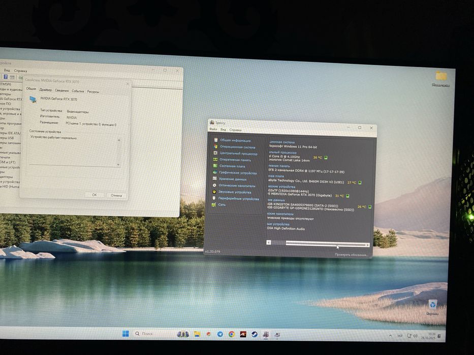
Task: Click the storage temperature icon beside 26 °C
Action: click(370, 207)
